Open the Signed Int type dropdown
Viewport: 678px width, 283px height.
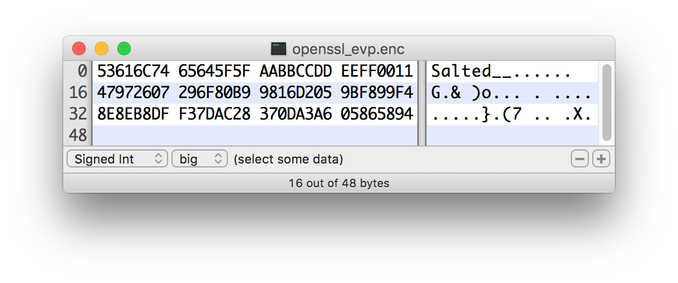[117, 160]
